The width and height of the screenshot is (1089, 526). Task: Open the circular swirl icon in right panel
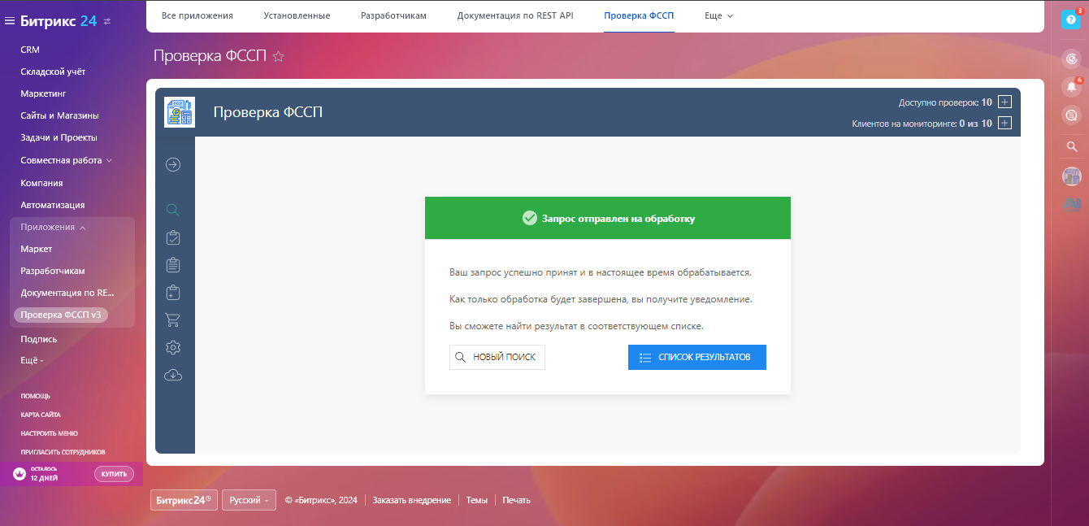point(1071,59)
